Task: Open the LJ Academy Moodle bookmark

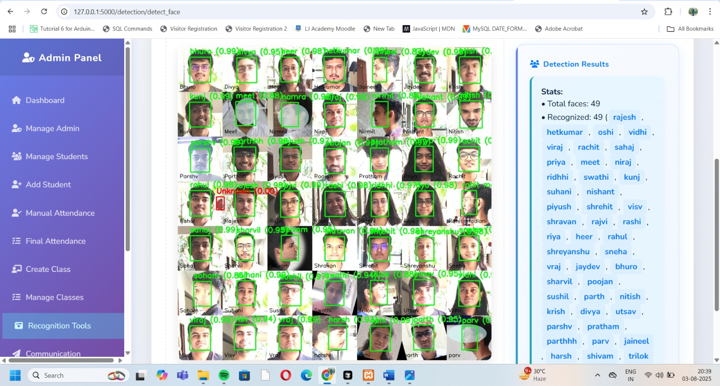Action: [x=325, y=29]
